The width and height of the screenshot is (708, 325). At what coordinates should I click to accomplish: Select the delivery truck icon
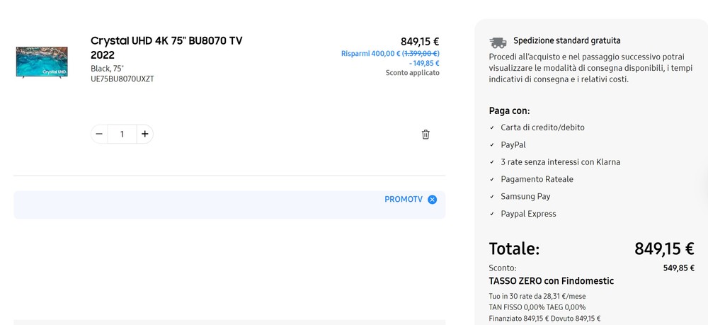(498, 42)
